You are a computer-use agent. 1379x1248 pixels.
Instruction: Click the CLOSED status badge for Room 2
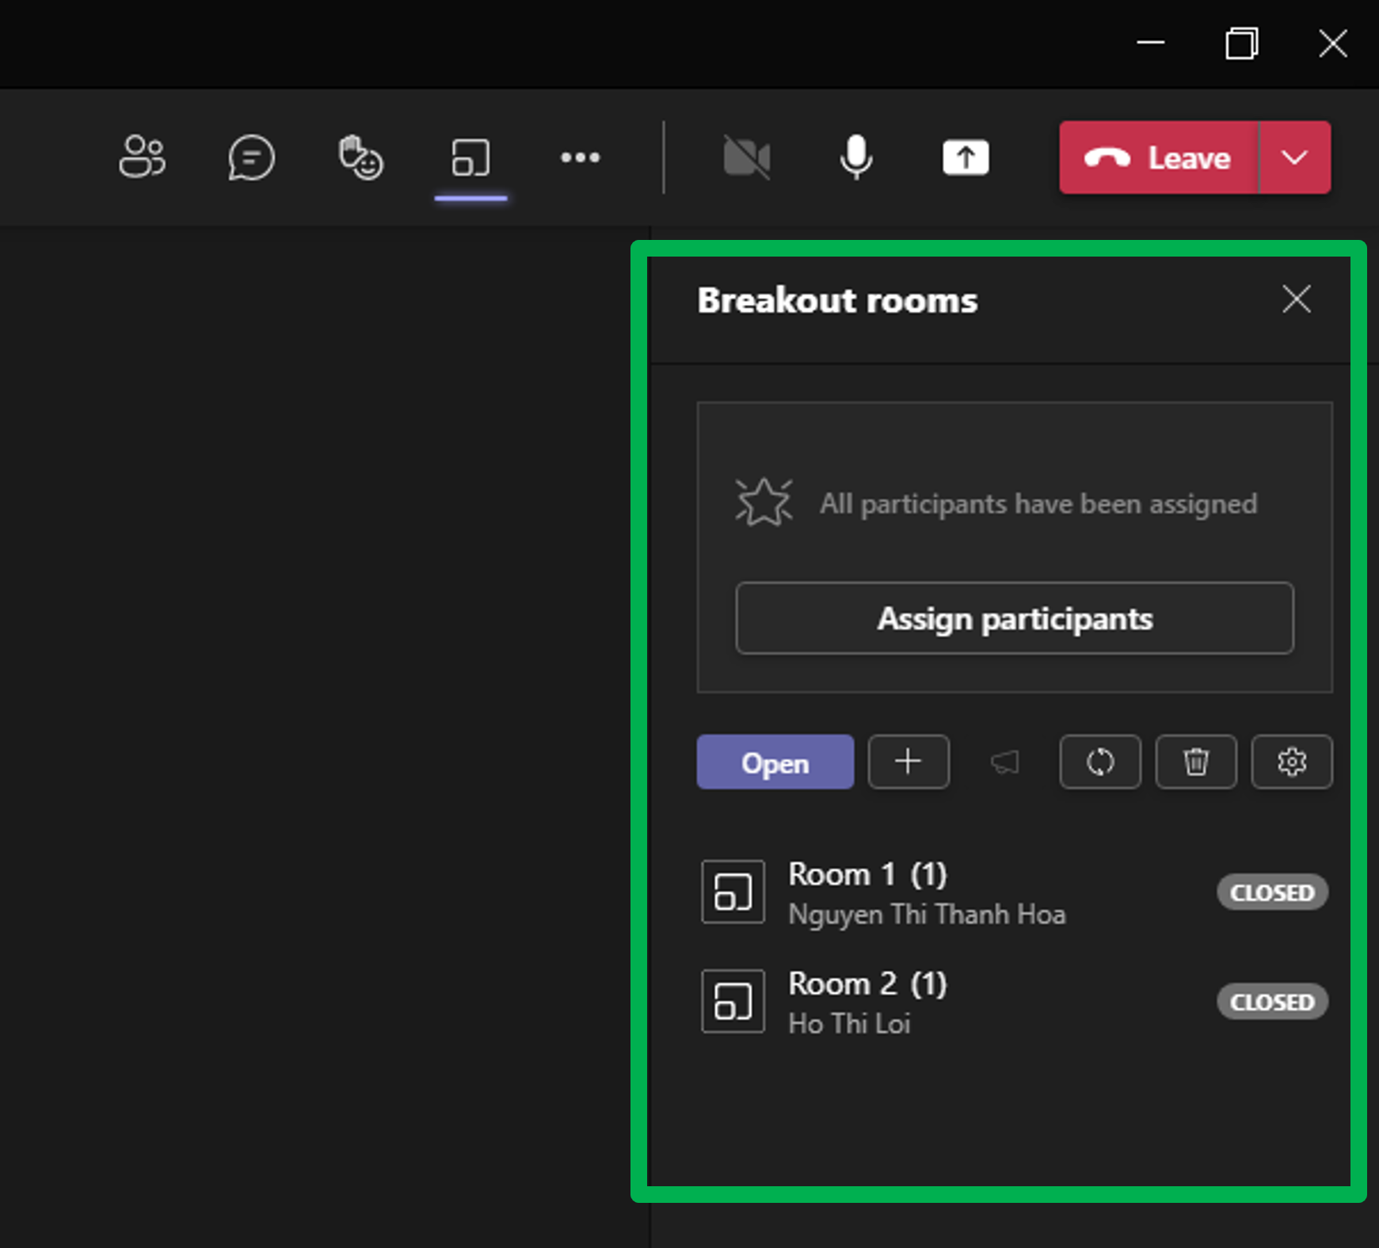click(x=1272, y=1002)
